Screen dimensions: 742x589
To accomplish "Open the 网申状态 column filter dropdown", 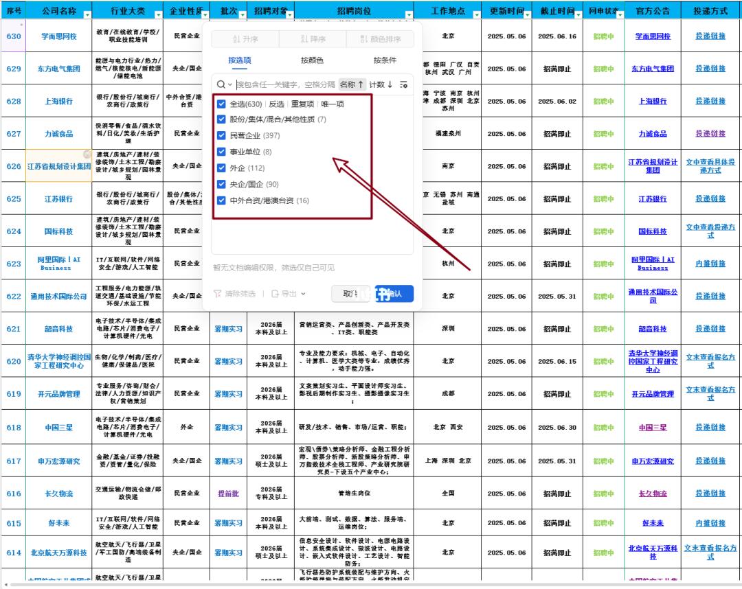I will pyautogui.click(x=620, y=15).
